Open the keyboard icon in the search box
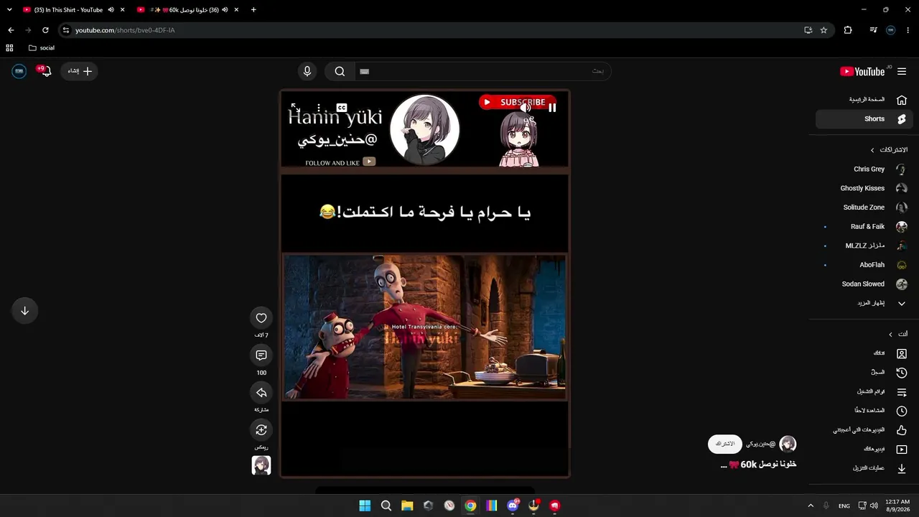The image size is (919, 517). 364,71
